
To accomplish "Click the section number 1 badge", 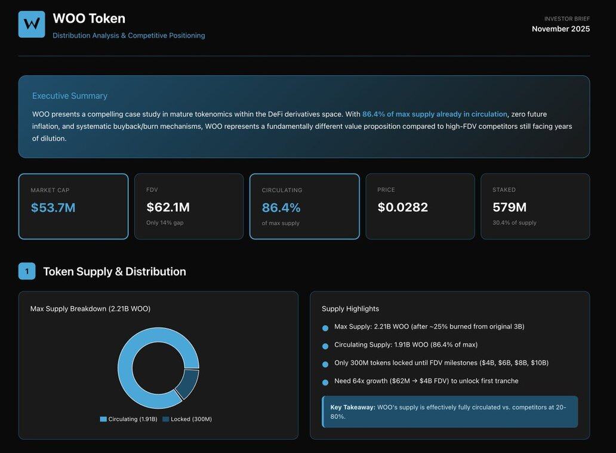I will [27, 272].
